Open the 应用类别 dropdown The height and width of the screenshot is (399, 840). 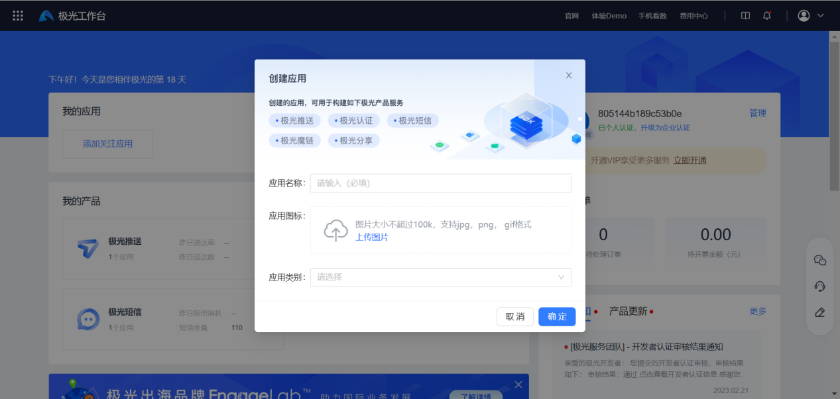[x=441, y=277]
